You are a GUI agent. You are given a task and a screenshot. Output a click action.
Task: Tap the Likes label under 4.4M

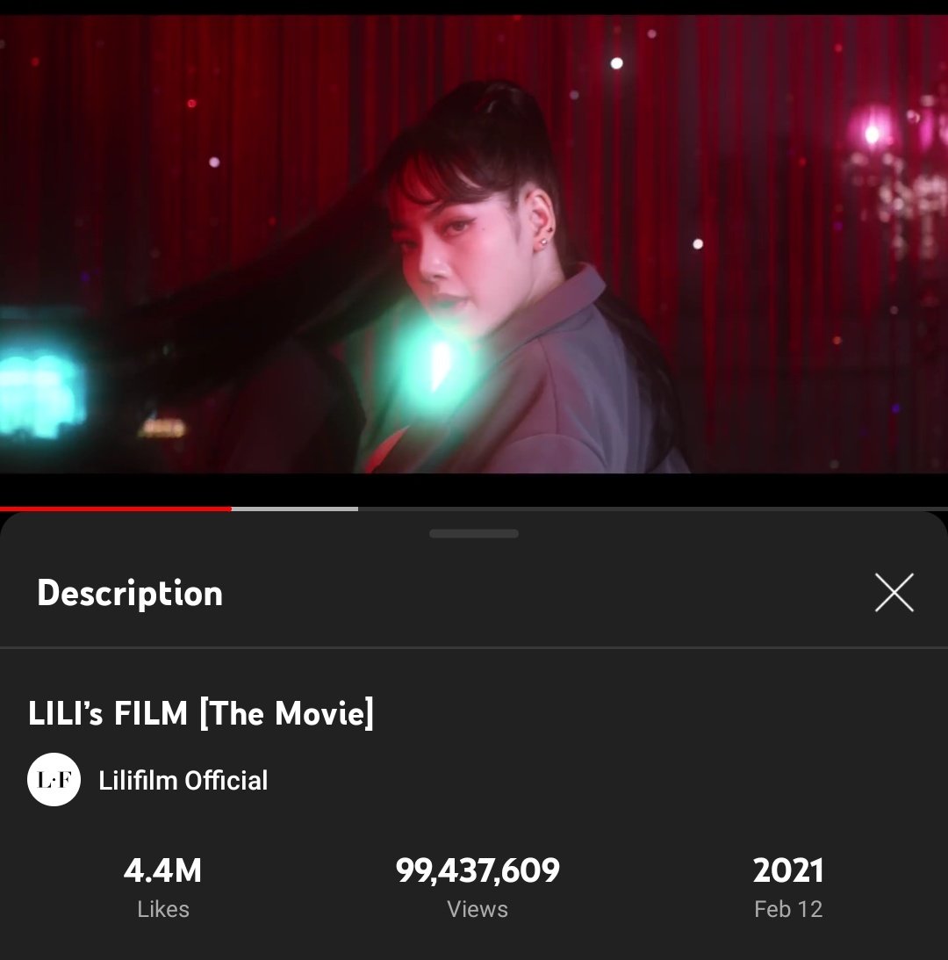pyautogui.click(x=162, y=909)
